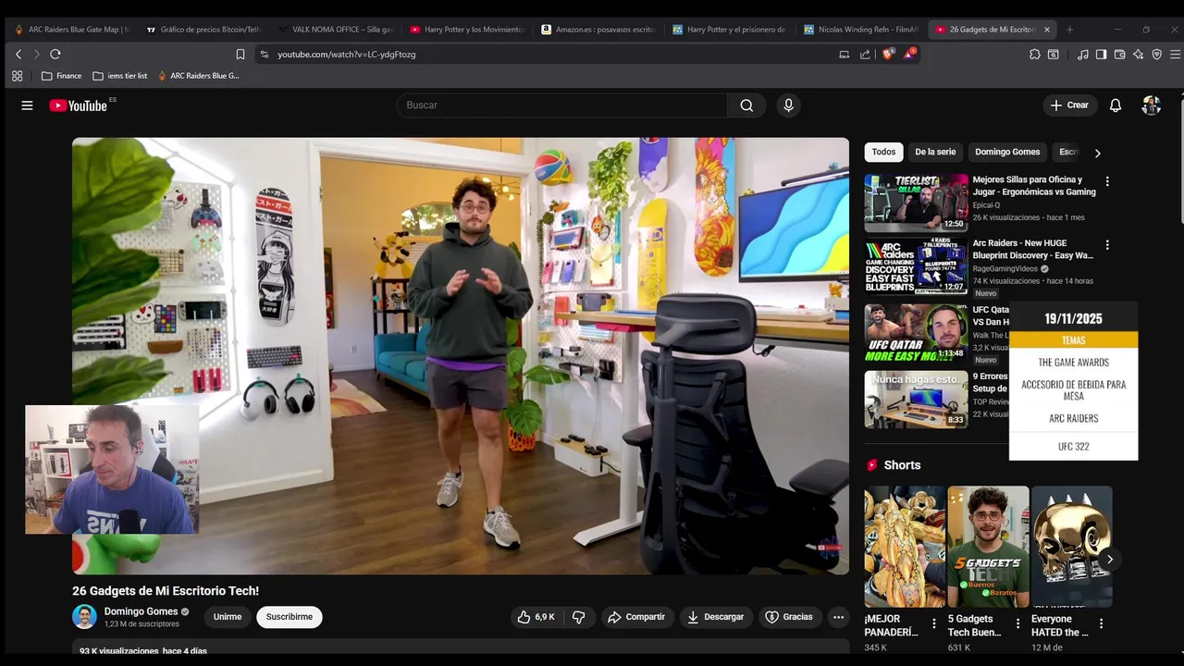Switch to Gráfico de precios Bitcoin tab
The width and height of the screenshot is (1184, 666).
pyautogui.click(x=203, y=30)
